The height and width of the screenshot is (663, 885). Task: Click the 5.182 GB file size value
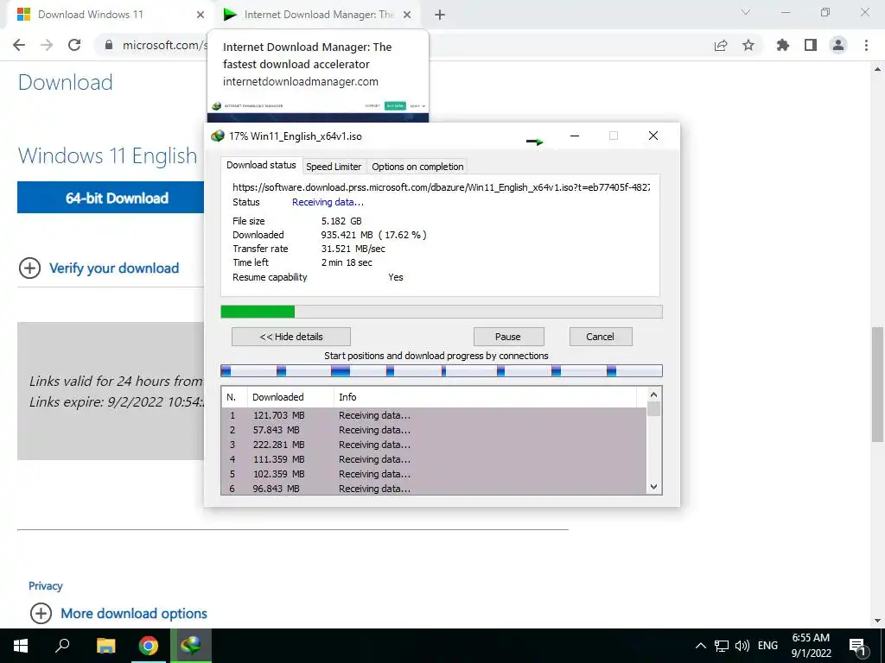[x=341, y=221]
